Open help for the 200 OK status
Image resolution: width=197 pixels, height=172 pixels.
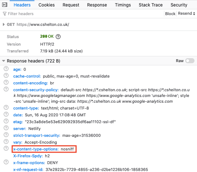(58, 37)
